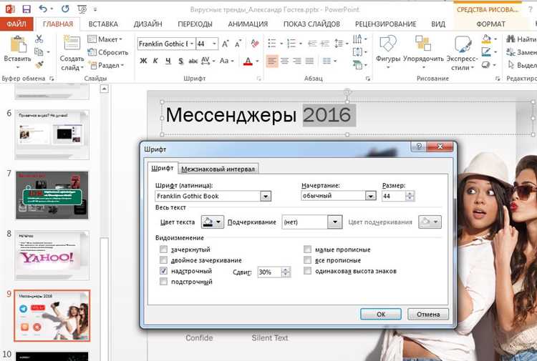537x361 pixels.
Task: Apply italic with the К button
Action: tap(155, 61)
